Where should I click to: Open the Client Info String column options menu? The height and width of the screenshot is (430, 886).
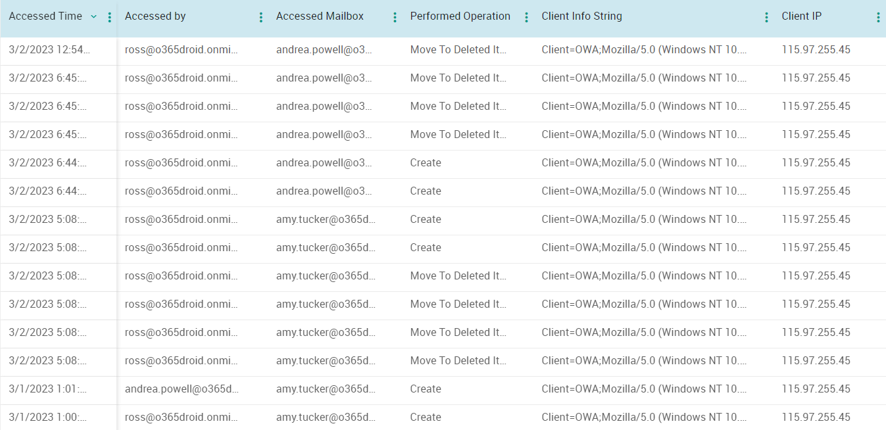point(767,16)
